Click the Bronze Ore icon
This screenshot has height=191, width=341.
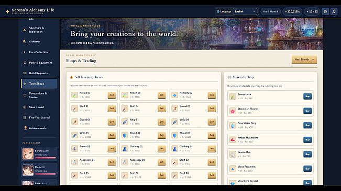(233, 154)
